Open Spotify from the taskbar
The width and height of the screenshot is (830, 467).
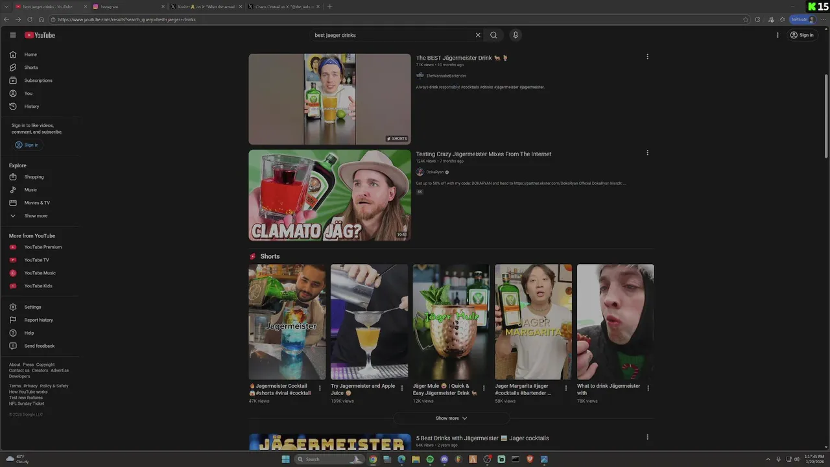point(430,459)
